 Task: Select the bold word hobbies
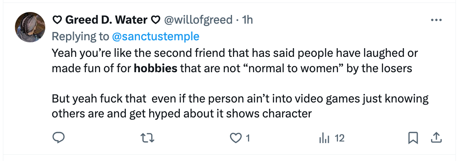(x=156, y=68)
